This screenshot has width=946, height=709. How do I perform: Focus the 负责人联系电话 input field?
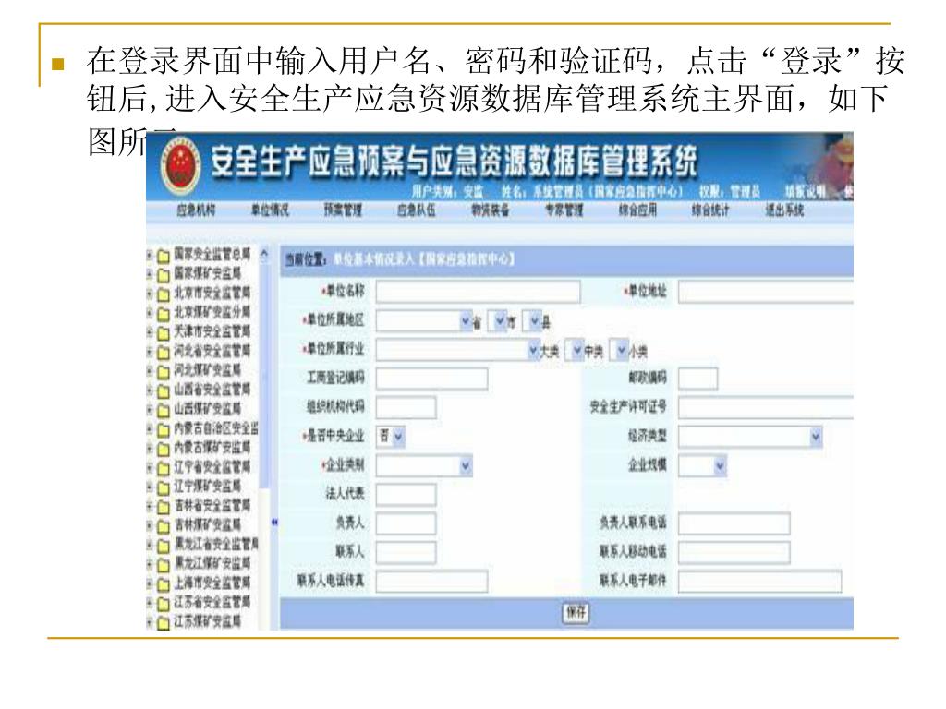734,523
